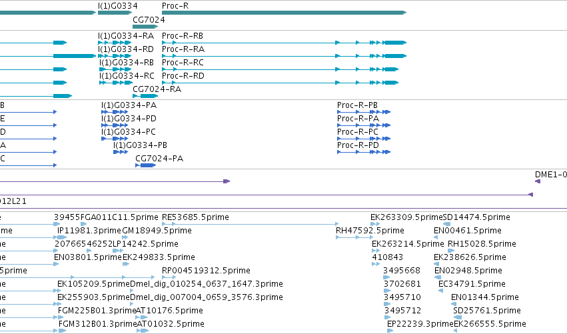
Task: Select EST EN01344.5prime
Action: pyautogui.click(x=485, y=298)
